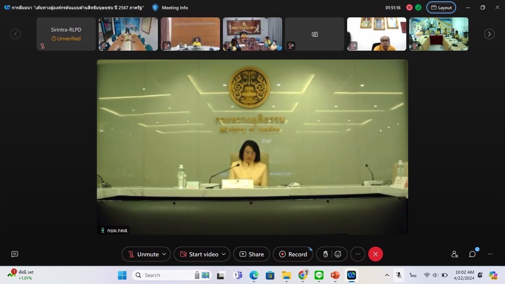Screen dimensions: 505x284
Task: Expand video options arrow beside Start video
Action: click(224, 254)
